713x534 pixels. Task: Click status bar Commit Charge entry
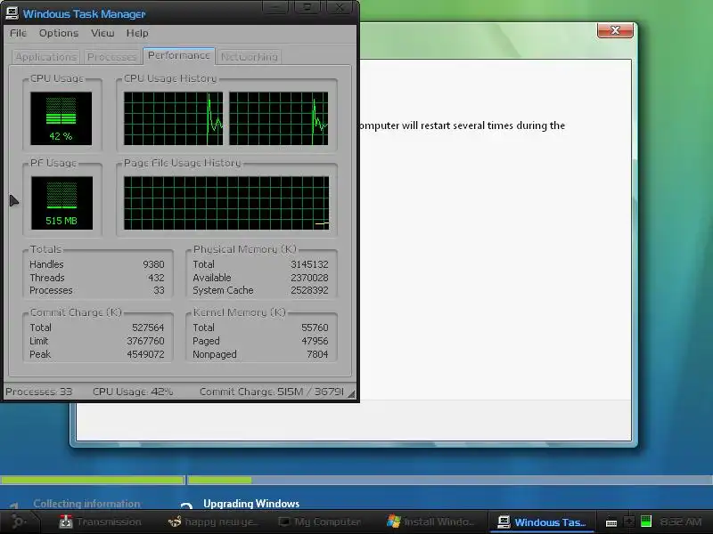(272, 392)
